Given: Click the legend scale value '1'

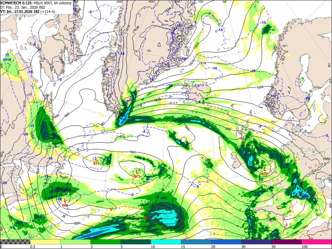Looking at the screenshot, I should pos(61,247).
